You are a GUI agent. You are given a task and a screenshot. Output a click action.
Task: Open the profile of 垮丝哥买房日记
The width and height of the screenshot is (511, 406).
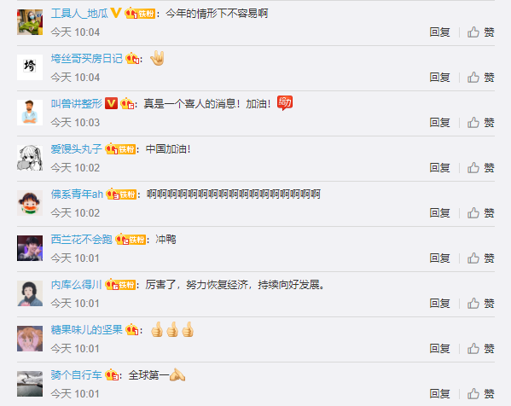(x=87, y=59)
